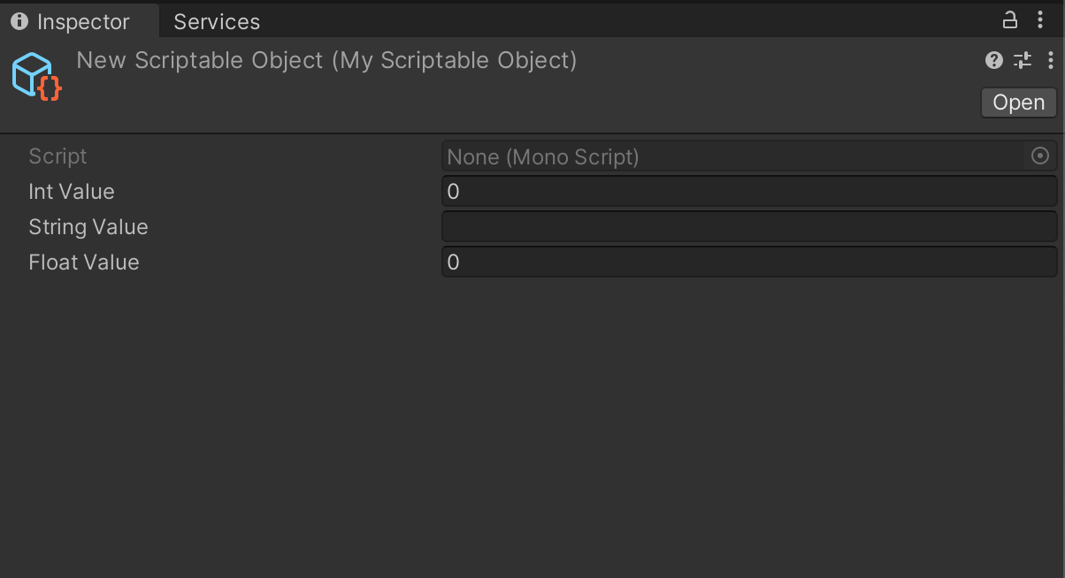Focus the String Value text field

point(749,227)
